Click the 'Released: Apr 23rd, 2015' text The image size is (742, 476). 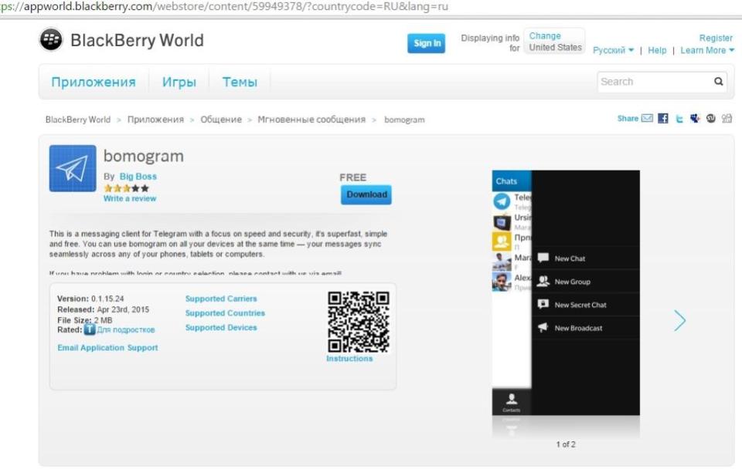tap(103, 309)
